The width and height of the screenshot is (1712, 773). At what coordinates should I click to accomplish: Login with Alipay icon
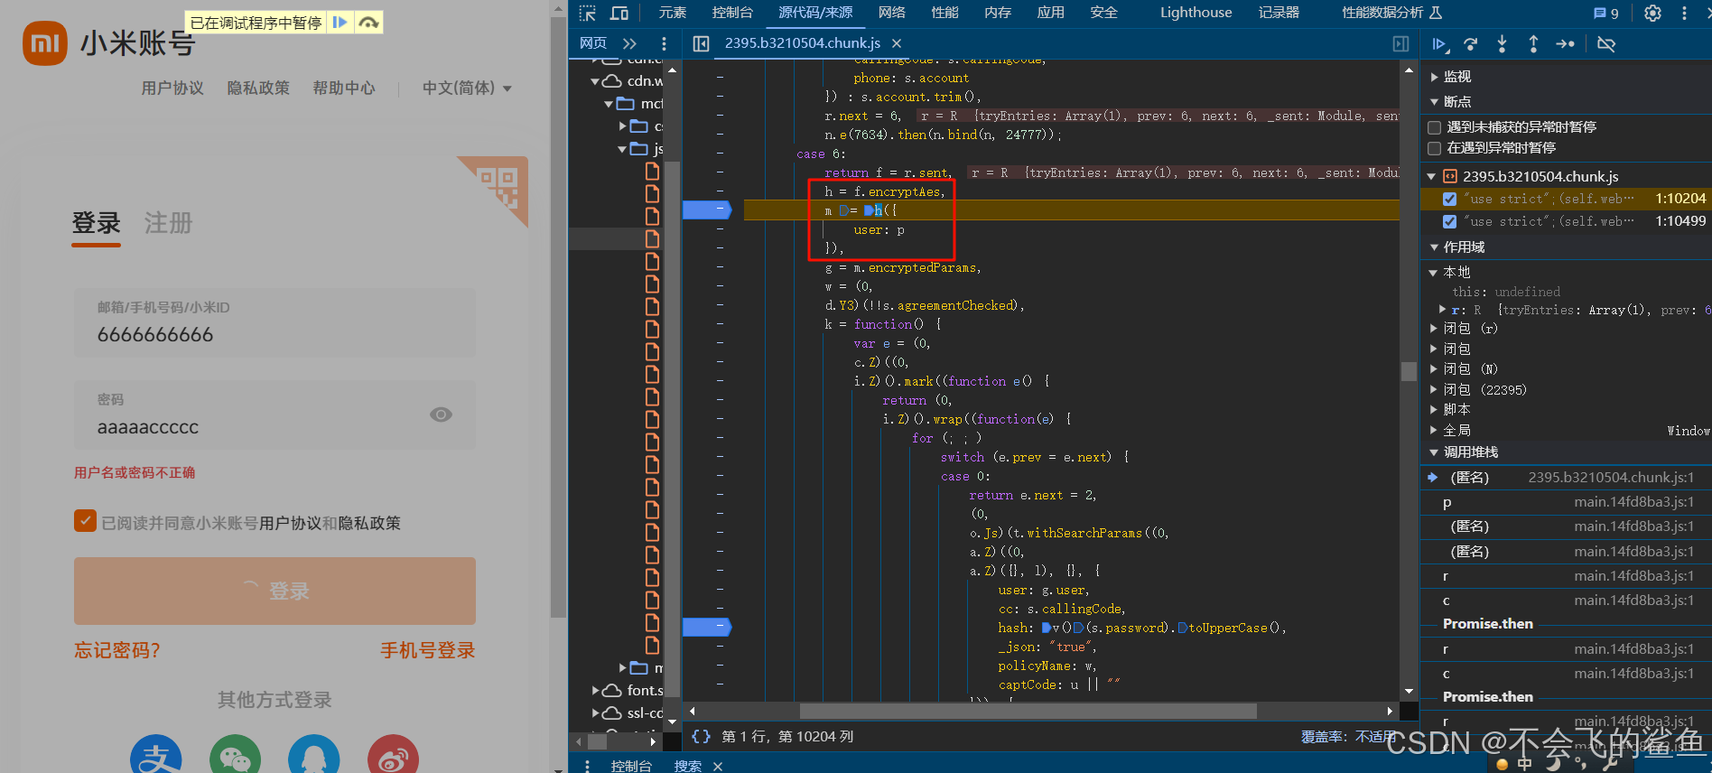pyautogui.click(x=156, y=755)
